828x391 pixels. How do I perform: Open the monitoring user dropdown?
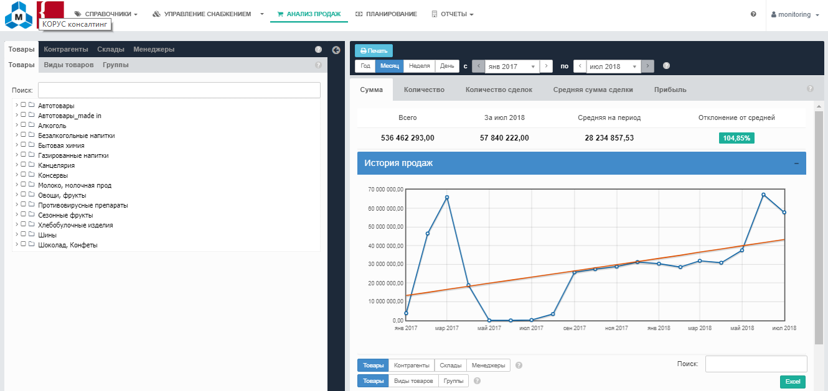click(x=795, y=14)
